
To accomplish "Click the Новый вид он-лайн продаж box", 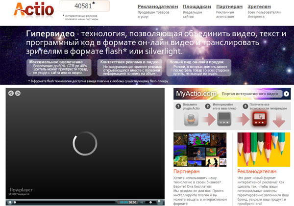I will (199, 68).
